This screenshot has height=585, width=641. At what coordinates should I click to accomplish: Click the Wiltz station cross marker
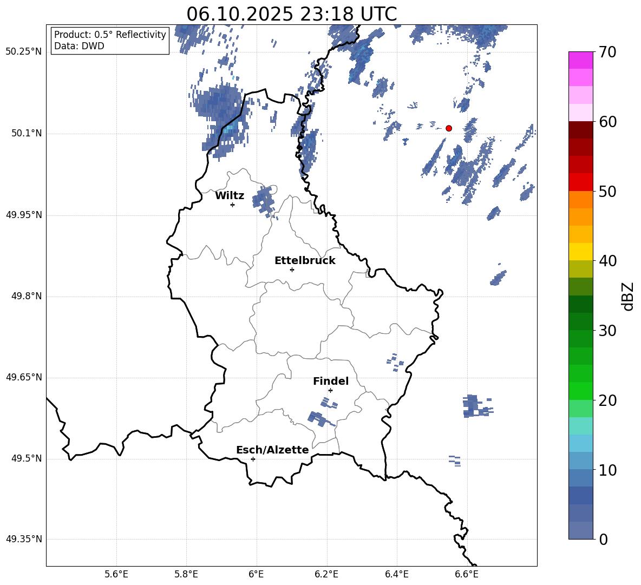pyautogui.click(x=233, y=205)
